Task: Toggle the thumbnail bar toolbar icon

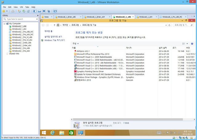Action: [x=39, y=11]
